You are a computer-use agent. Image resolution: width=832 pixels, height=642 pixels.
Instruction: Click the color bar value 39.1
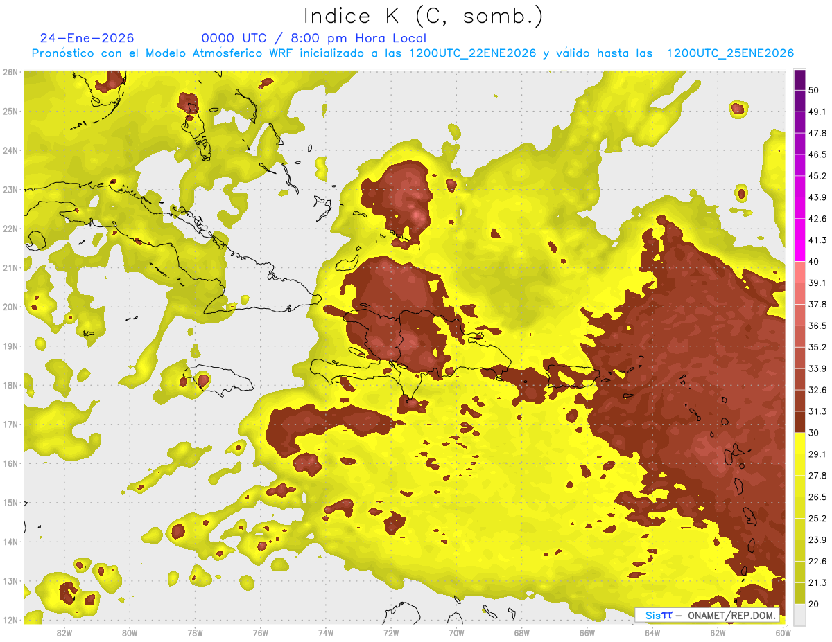[x=817, y=283]
